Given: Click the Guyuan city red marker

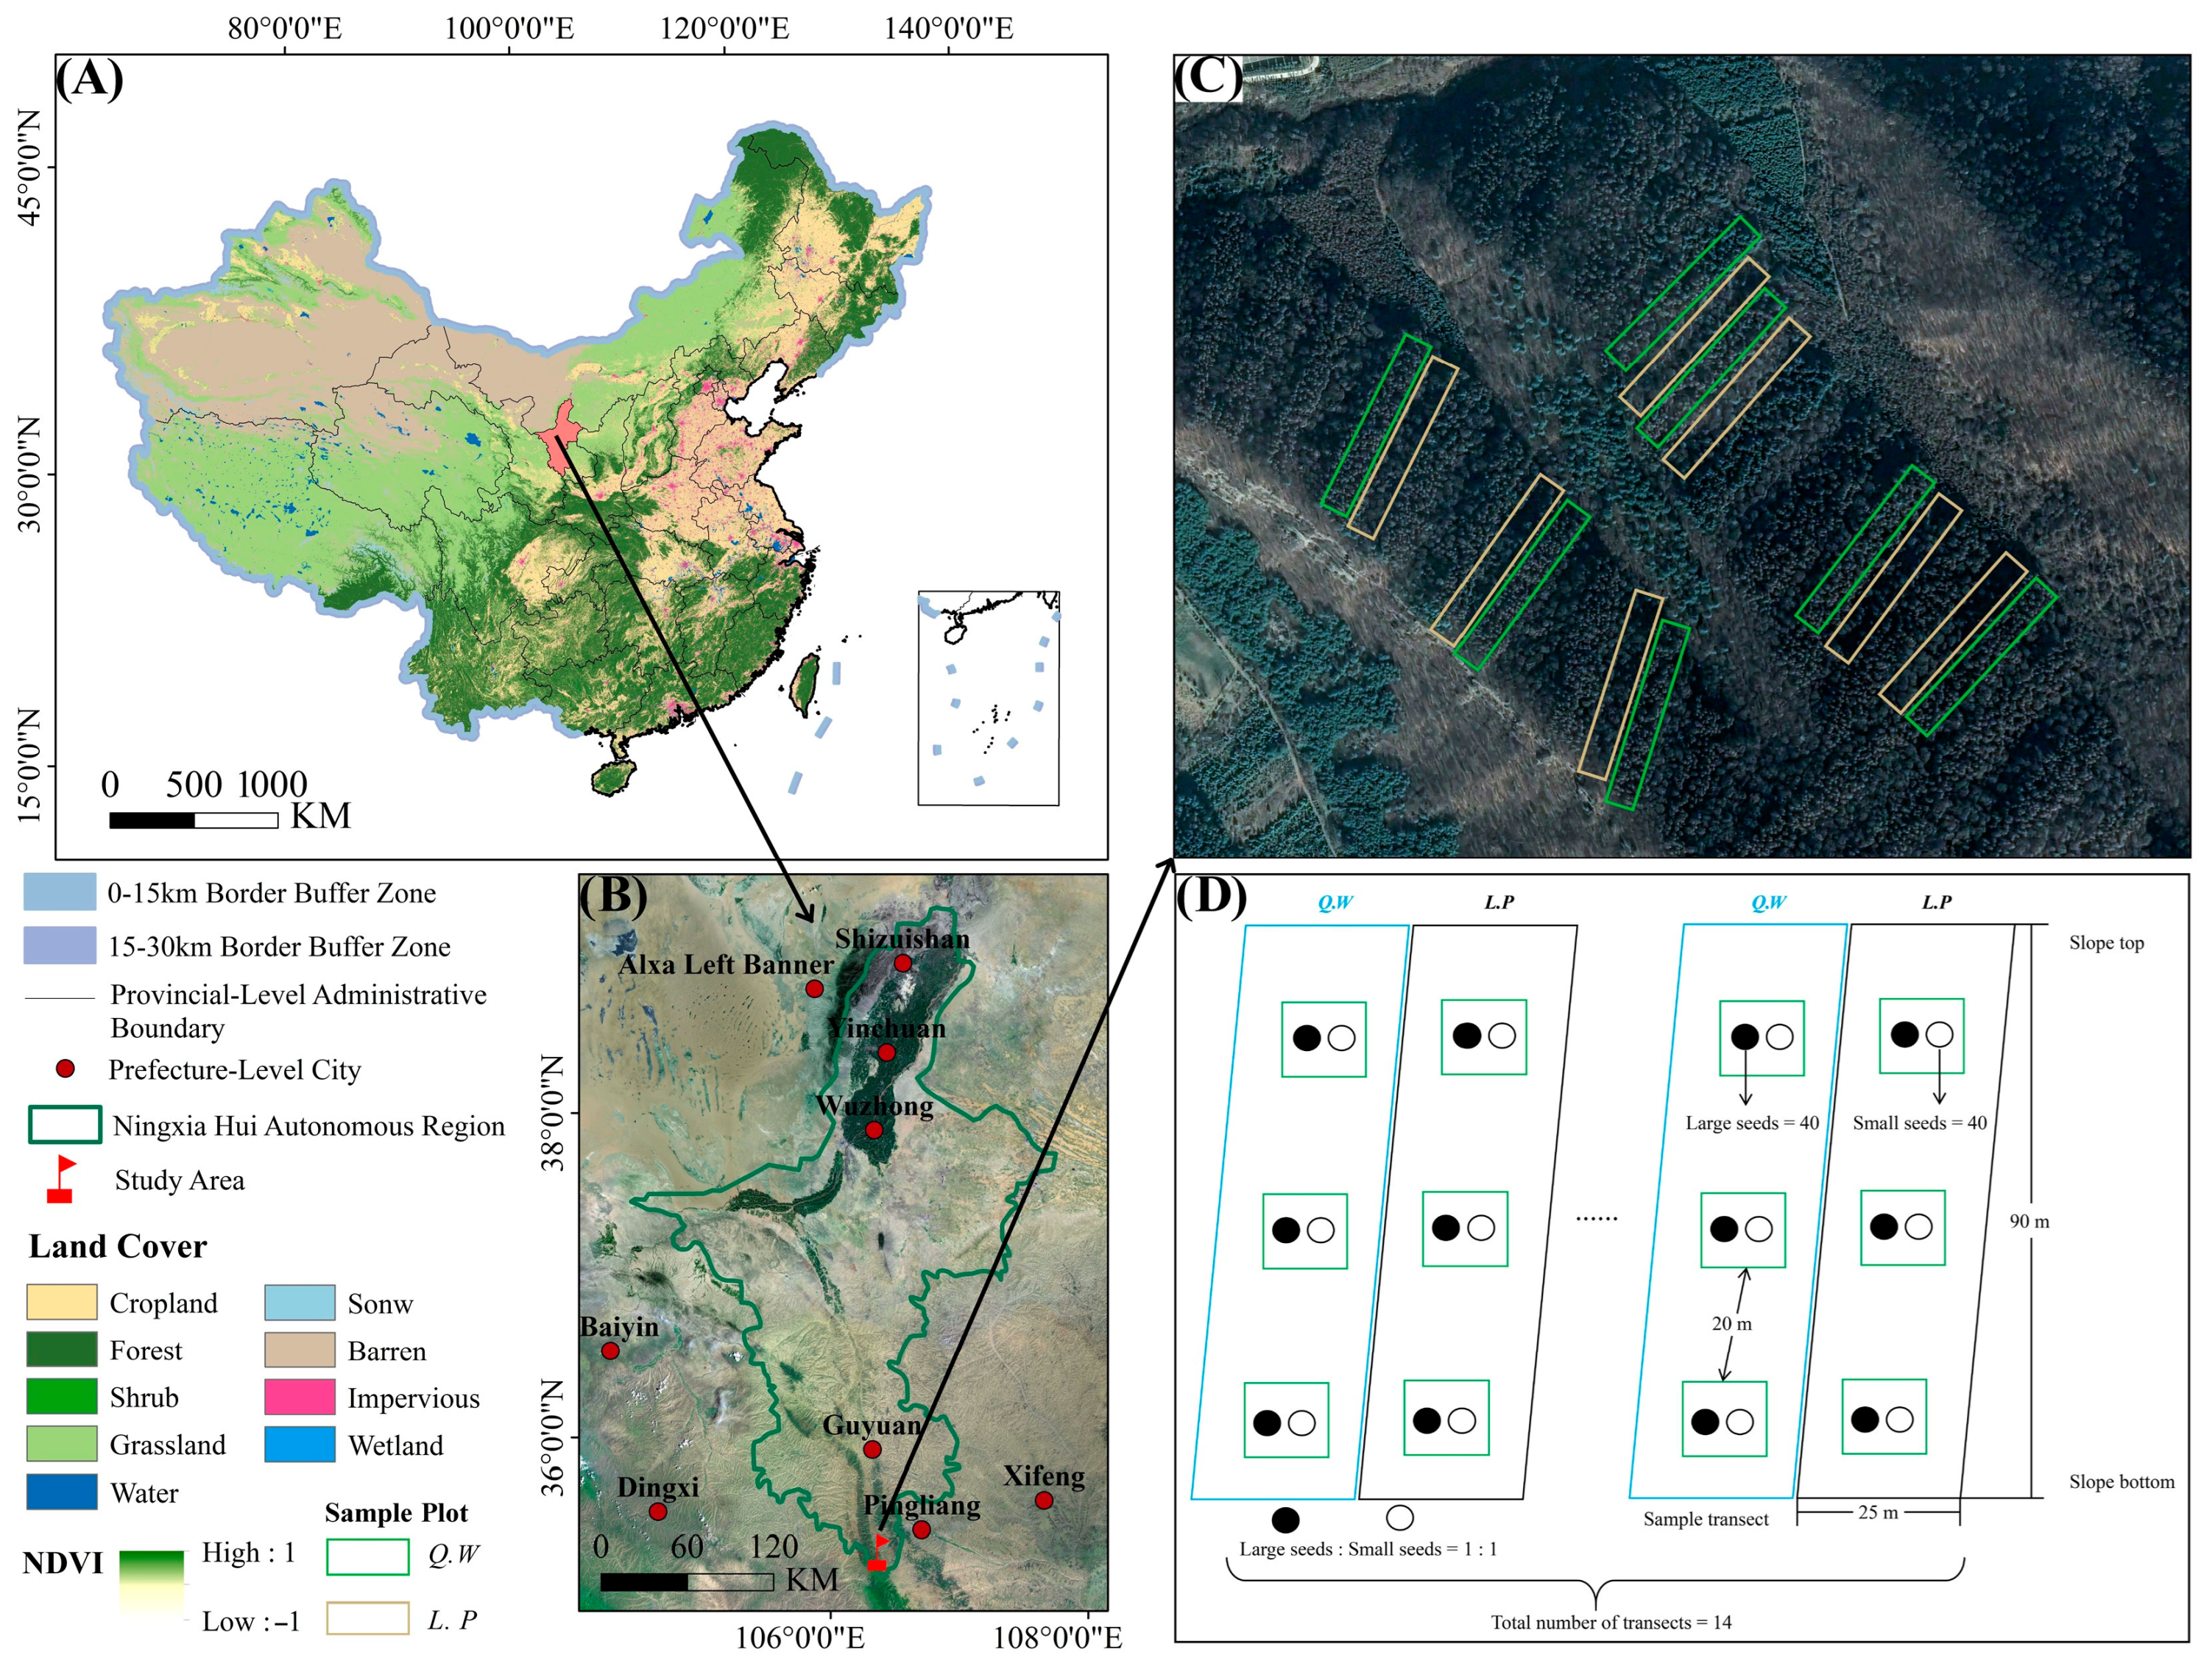Looking at the screenshot, I should (872, 1449).
